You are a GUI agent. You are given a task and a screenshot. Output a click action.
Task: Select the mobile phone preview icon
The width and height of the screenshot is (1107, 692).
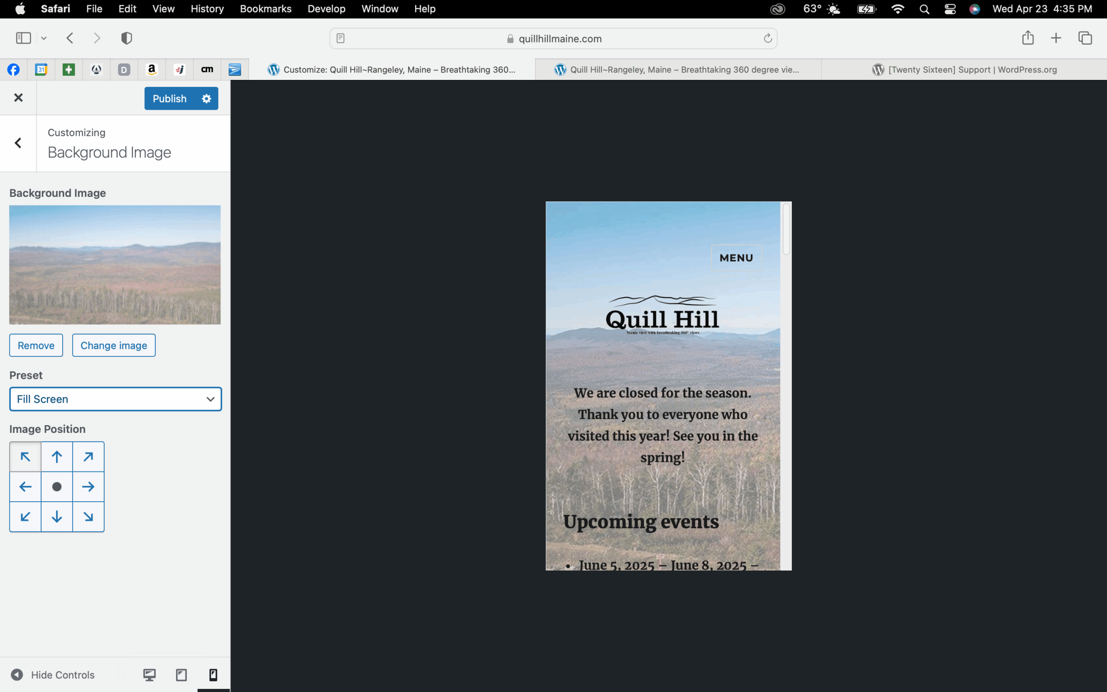click(213, 674)
